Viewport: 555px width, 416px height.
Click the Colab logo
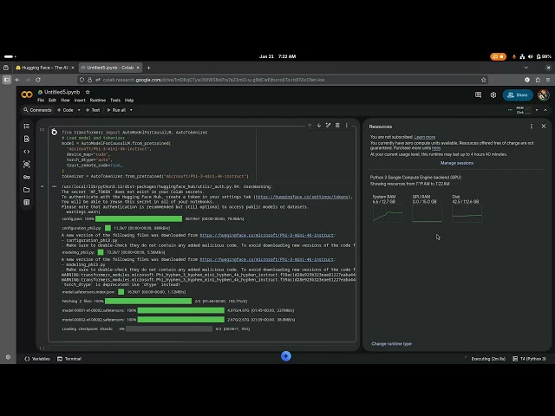point(27,94)
